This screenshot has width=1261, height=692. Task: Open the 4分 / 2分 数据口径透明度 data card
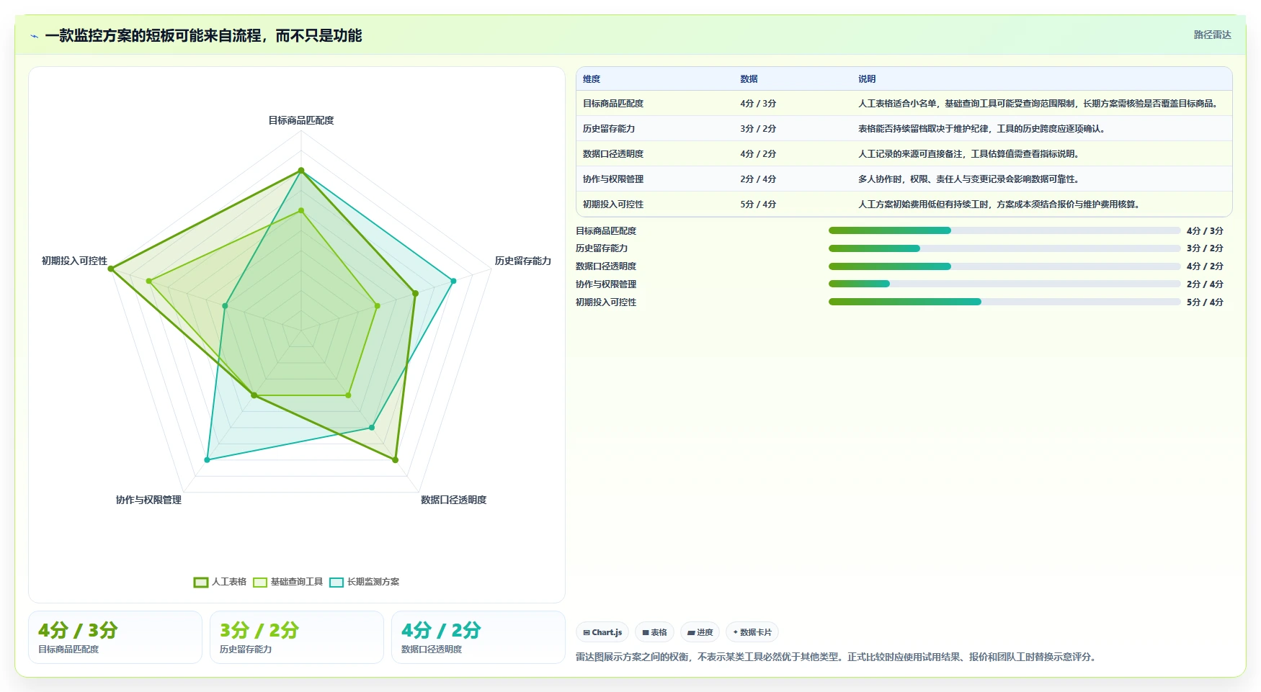tap(478, 637)
